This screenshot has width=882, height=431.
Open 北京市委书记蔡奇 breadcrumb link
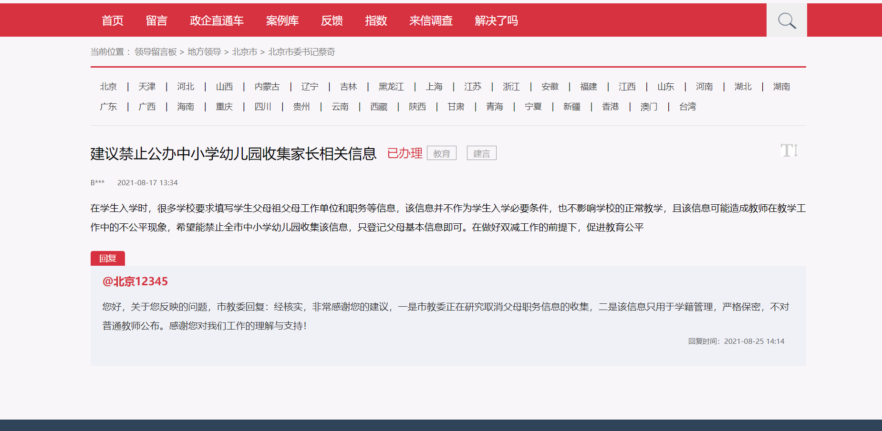[x=301, y=52]
